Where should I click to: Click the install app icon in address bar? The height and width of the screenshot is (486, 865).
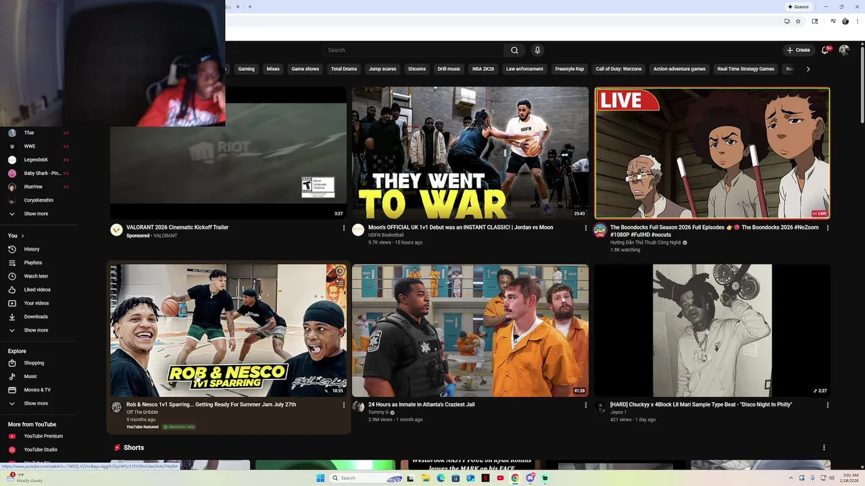pos(787,21)
